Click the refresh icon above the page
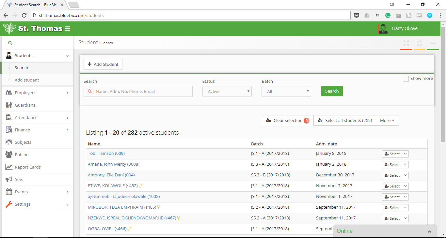The width and height of the screenshot is (446, 238). 420,43
